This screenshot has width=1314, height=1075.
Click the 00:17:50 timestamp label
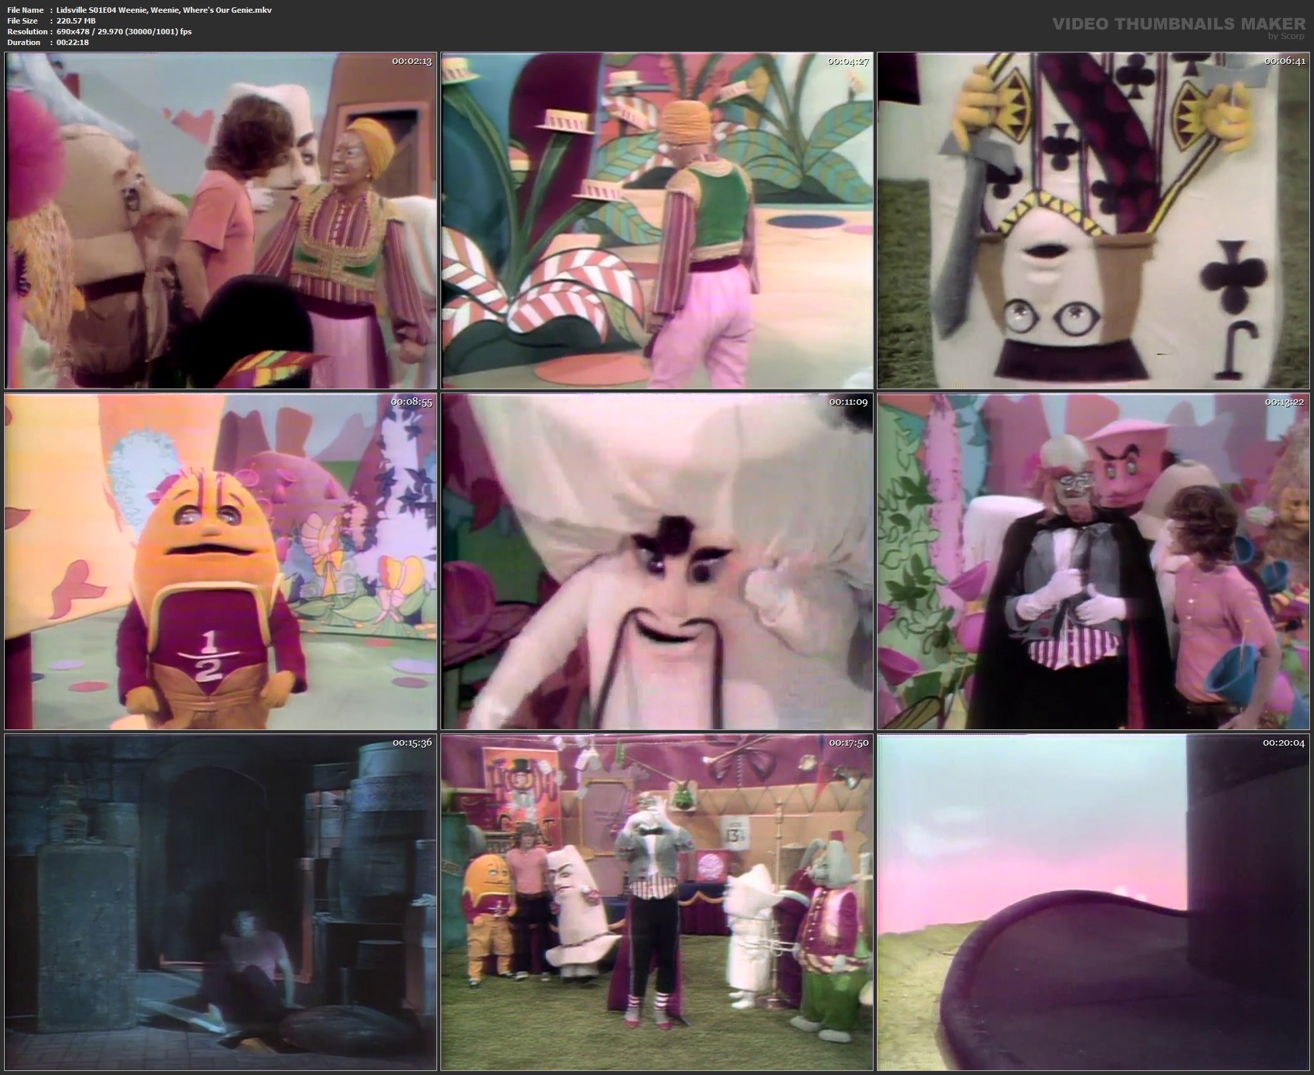point(848,743)
